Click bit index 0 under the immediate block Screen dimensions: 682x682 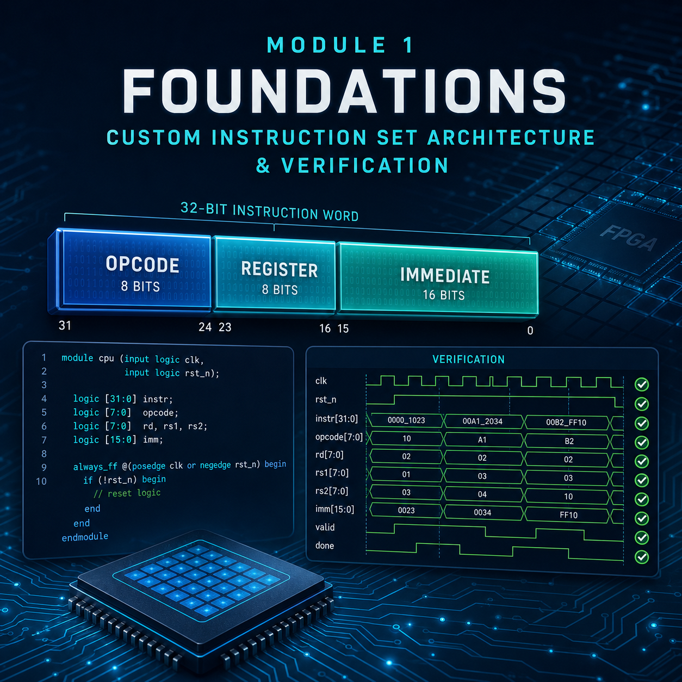(530, 331)
